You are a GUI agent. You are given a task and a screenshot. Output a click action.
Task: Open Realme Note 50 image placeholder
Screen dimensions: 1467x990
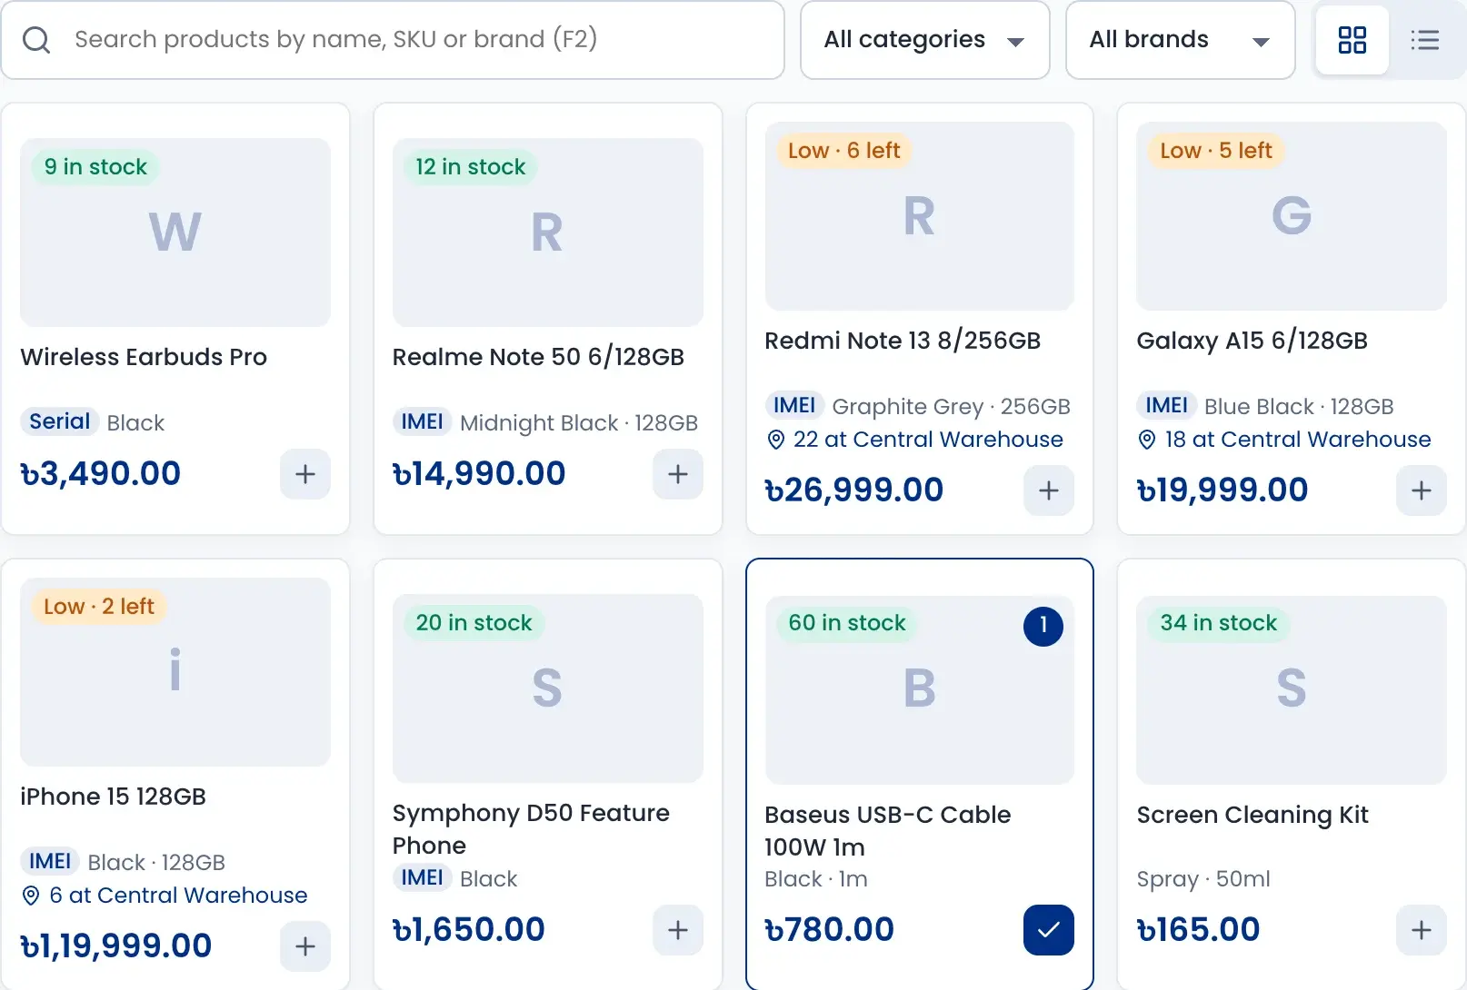[548, 233]
